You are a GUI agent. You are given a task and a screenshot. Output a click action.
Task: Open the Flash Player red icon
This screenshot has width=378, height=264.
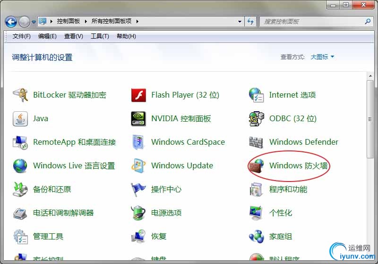tap(138, 95)
